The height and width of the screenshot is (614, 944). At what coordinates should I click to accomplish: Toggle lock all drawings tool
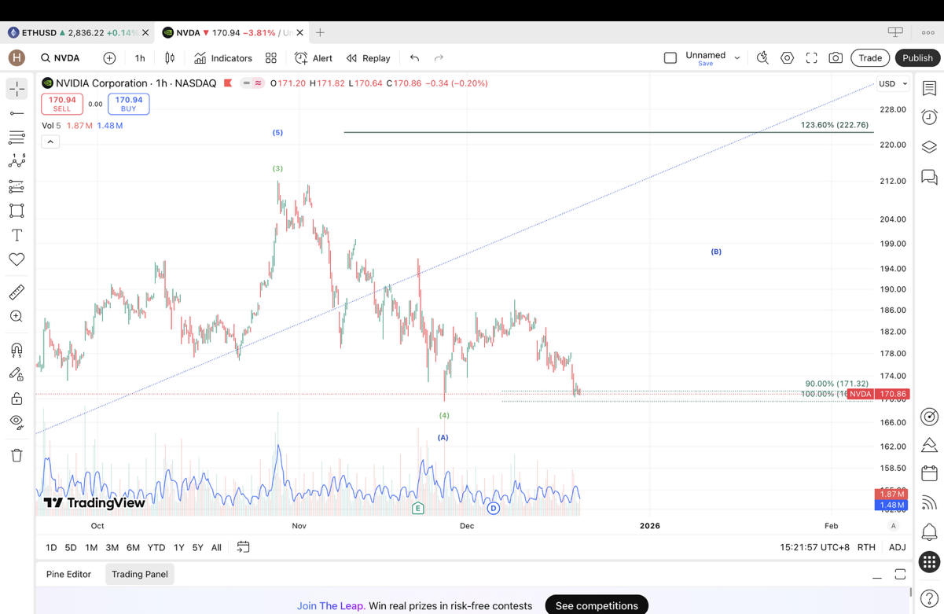17,399
